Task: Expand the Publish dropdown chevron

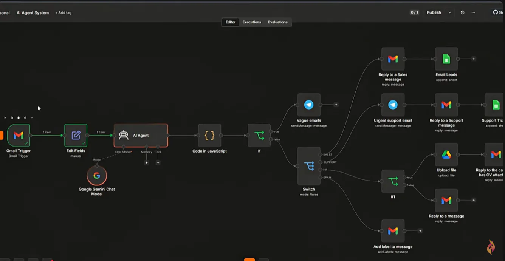Action: click(x=450, y=12)
